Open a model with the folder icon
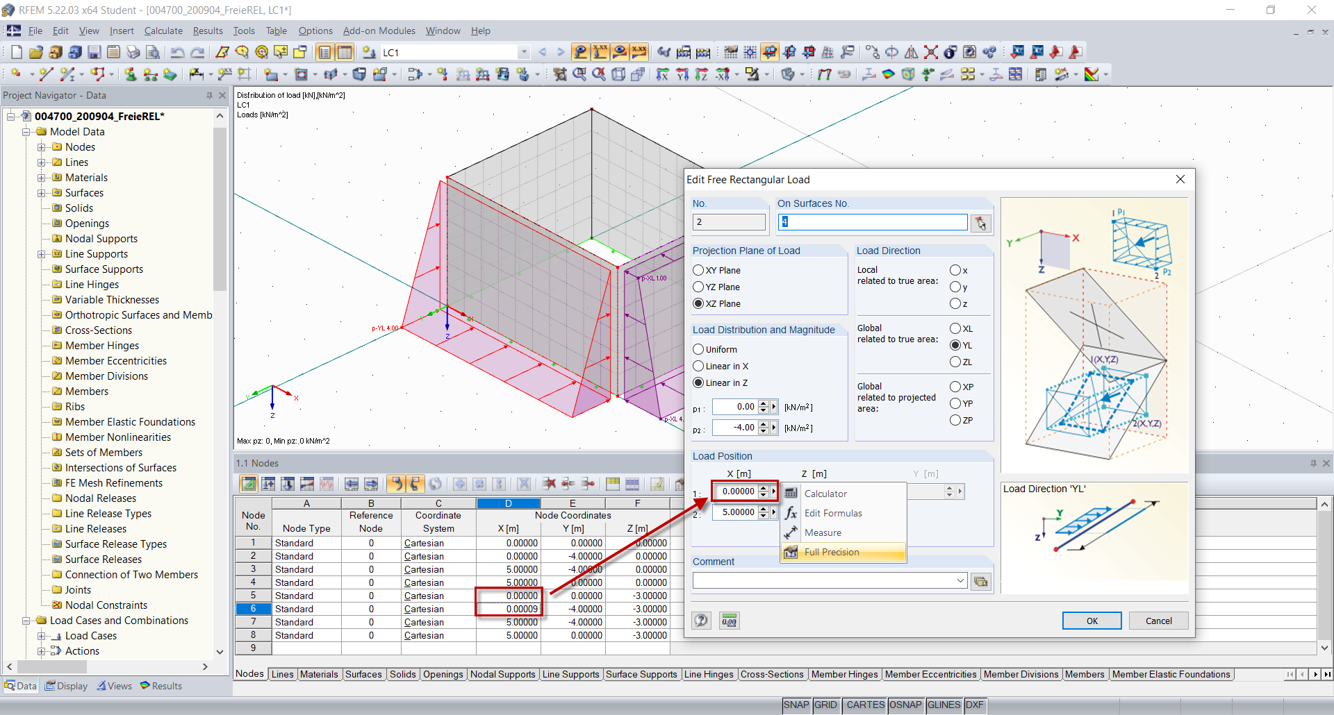The width and height of the screenshot is (1334, 715). point(36,52)
